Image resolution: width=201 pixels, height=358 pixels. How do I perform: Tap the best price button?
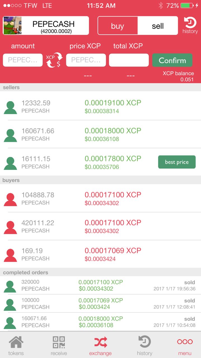(177, 162)
